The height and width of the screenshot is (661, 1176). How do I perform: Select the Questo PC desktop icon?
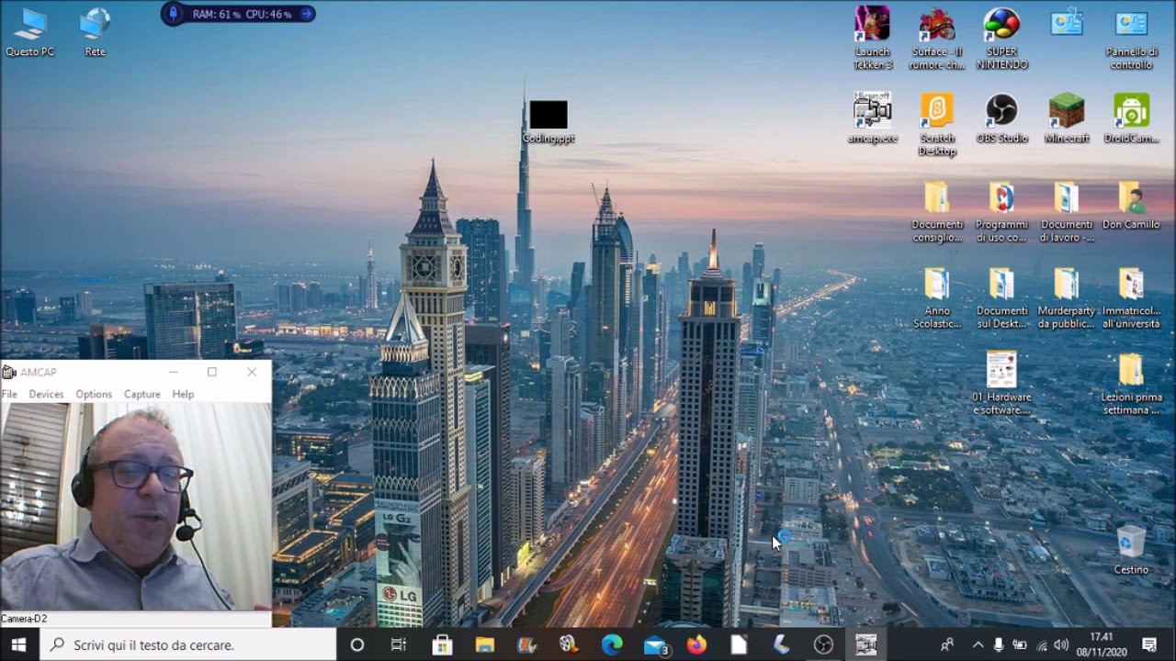point(30,32)
